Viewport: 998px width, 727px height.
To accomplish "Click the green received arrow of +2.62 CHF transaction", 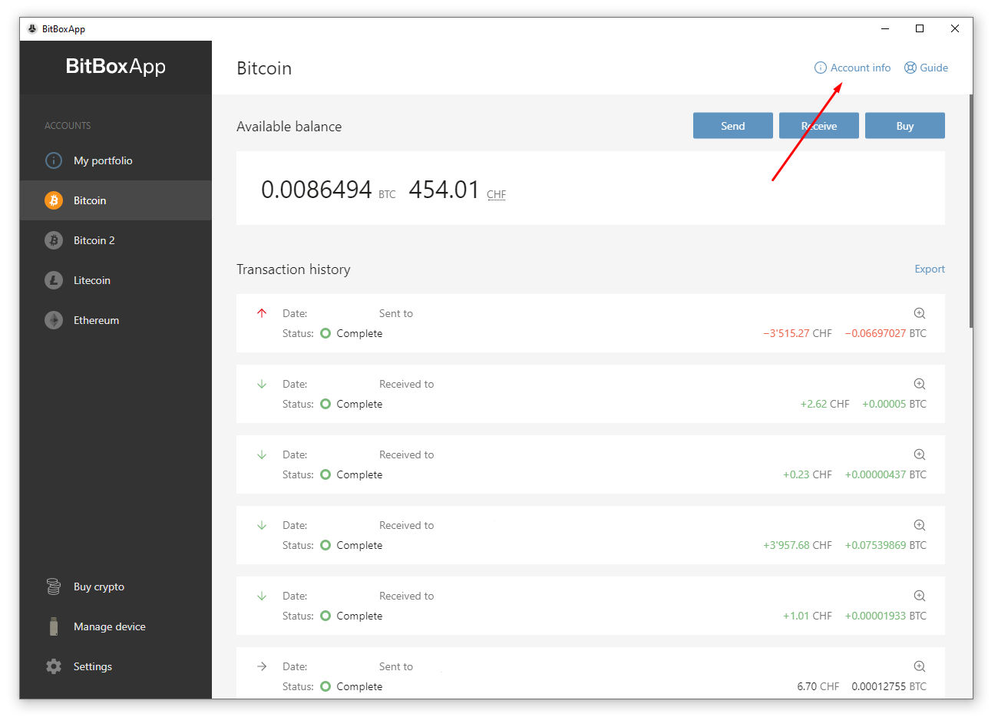I will click(262, 384).
